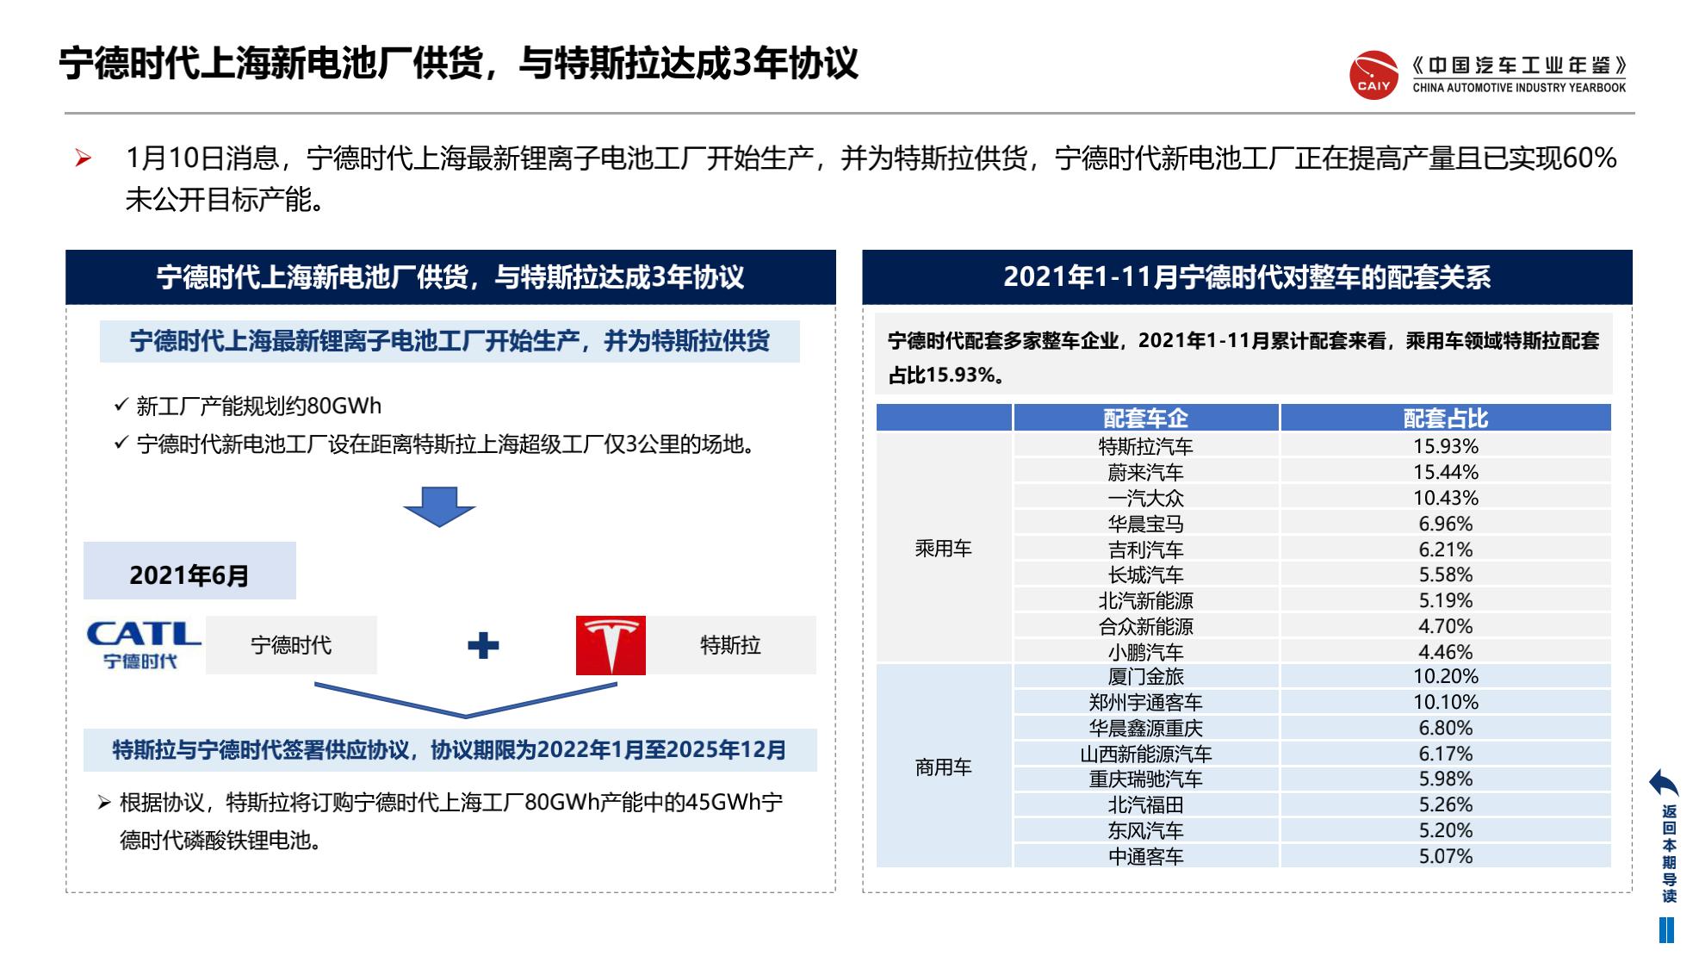Click the 2021年6月 date box
The height and width of the screenshot is (956, 1699).
click(189, 571)
